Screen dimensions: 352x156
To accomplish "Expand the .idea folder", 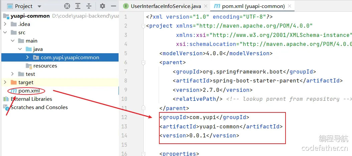I will (5, 24).
